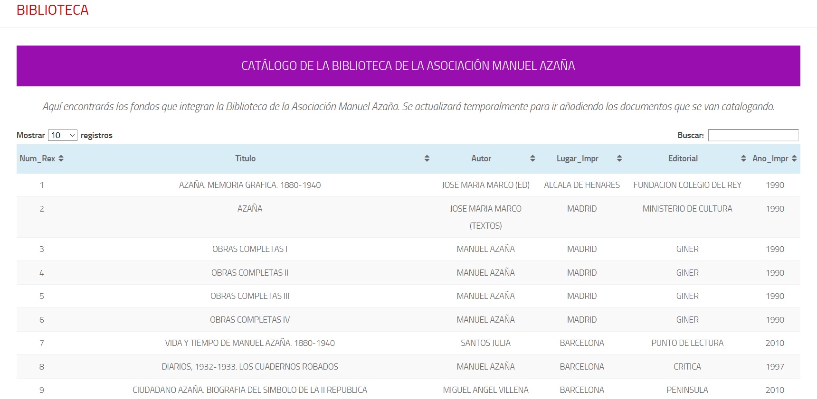817x399 pixels.
Task: Click the purple CATÁLOGO DE LA BIBLIOTECA banner
Action: (408, 66)
